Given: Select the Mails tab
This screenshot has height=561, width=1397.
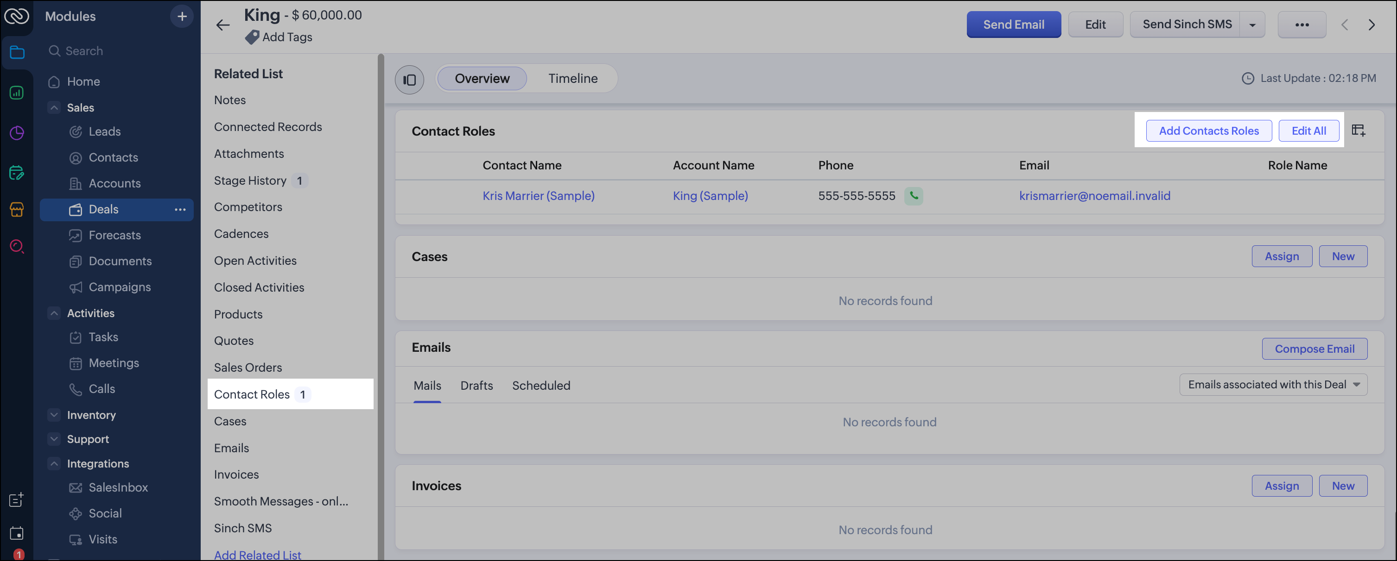Looking at the screenshot, I should (x=427, y=386).
